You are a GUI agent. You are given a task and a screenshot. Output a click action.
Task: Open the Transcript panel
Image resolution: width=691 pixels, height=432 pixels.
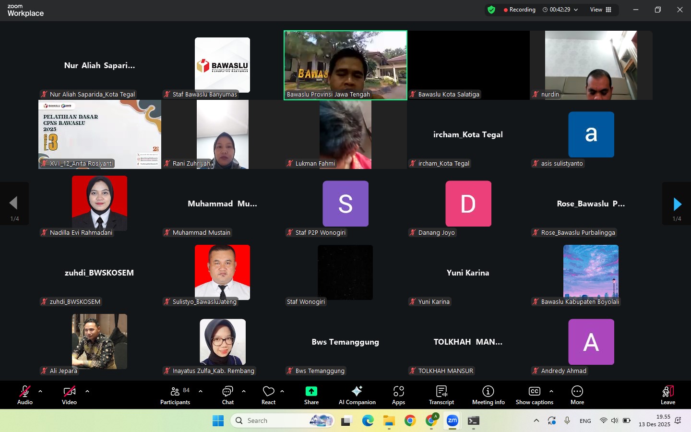441,396
